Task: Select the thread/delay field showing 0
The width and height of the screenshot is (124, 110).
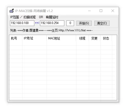Action: pos(70,23)
